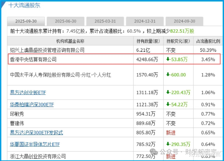Click the 1121.38万 holding quantity
The height and width of the screenshot is (161, 224).
pyautogui.click(x=147, y=105)
